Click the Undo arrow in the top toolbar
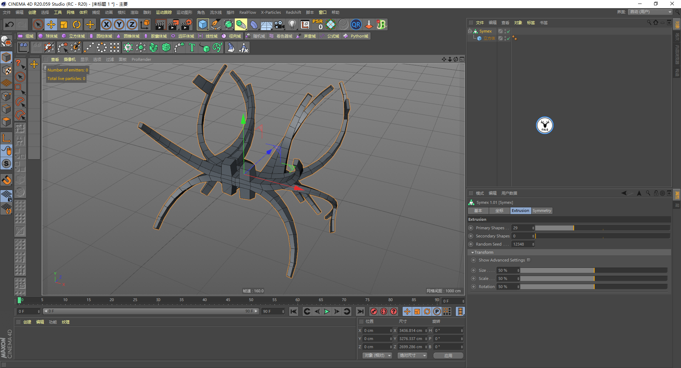 tap(10, 24)
